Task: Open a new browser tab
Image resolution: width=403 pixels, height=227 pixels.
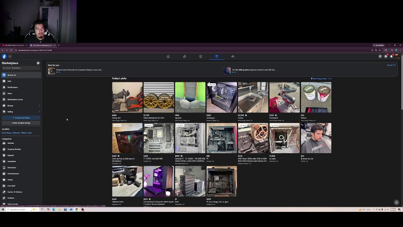Action: [59, 45]
